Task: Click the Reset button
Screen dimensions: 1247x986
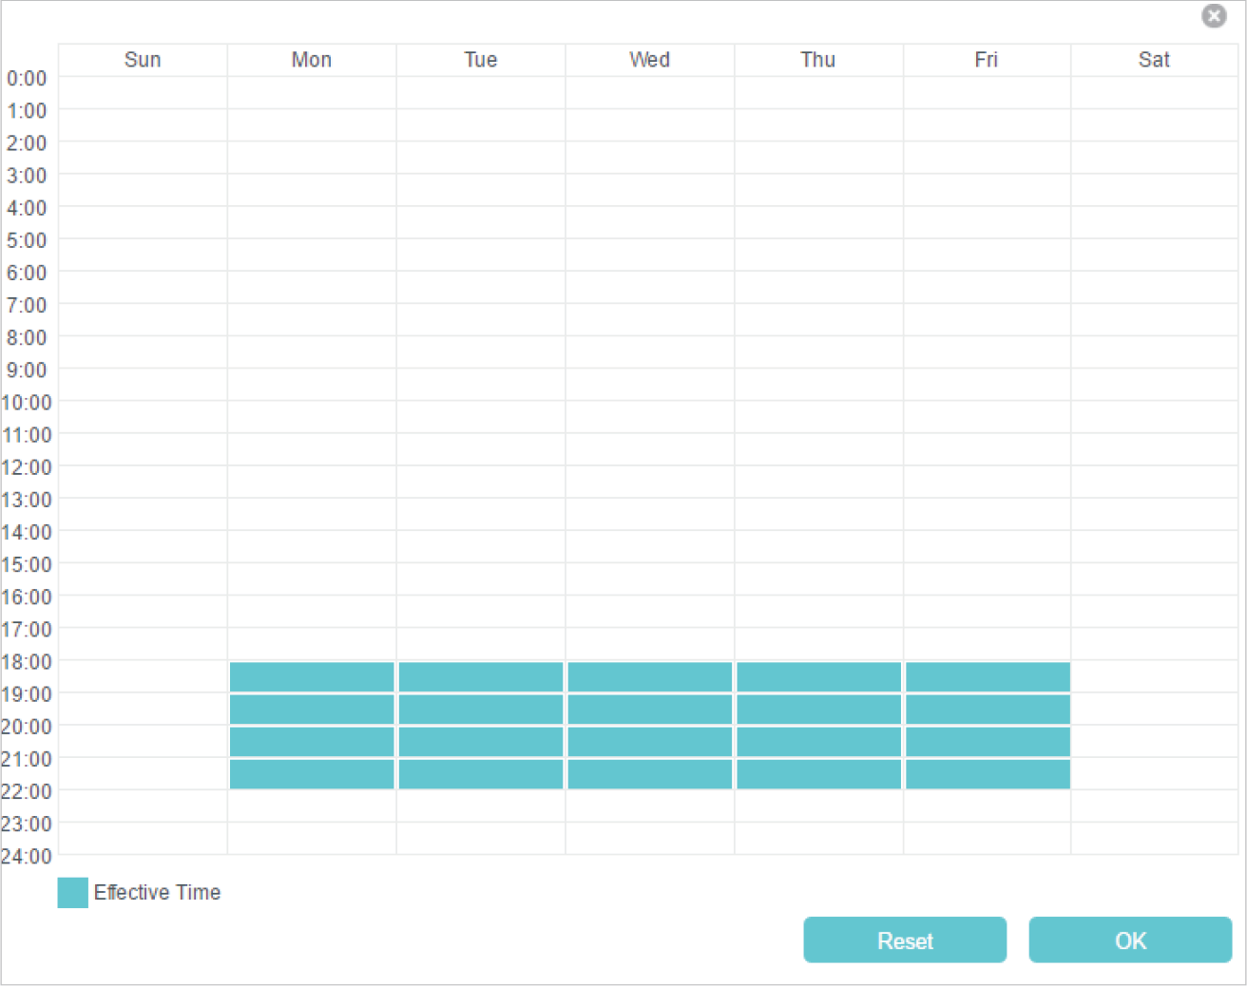Action: click(x=904, y=940)
